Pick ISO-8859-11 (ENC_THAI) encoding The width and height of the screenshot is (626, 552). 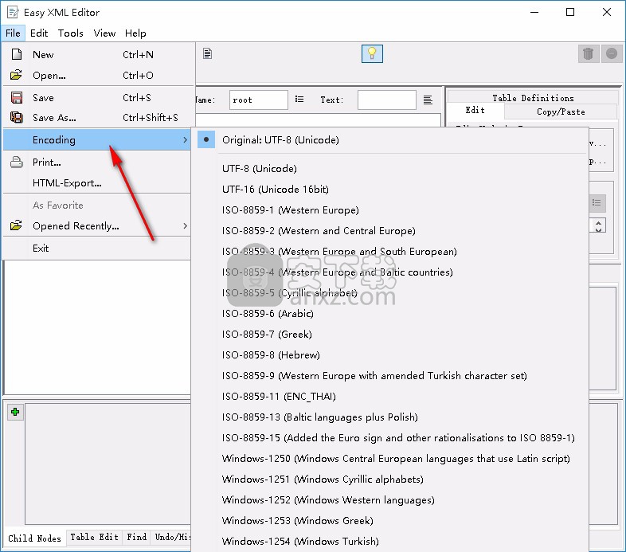393,397
